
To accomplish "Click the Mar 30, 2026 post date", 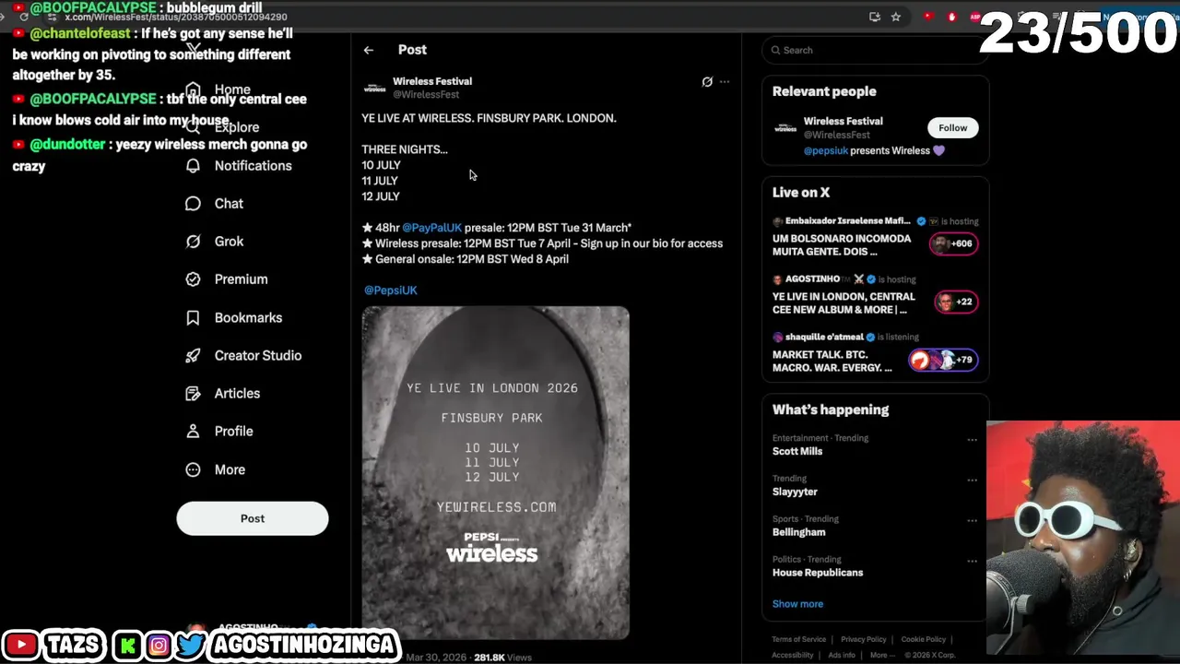I will pyautogui.click(x=436, y=658).
